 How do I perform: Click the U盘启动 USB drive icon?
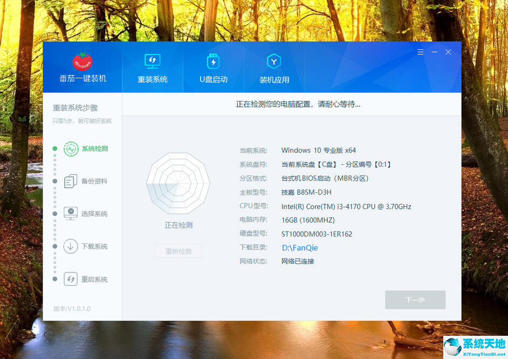(x=213, y=62)
